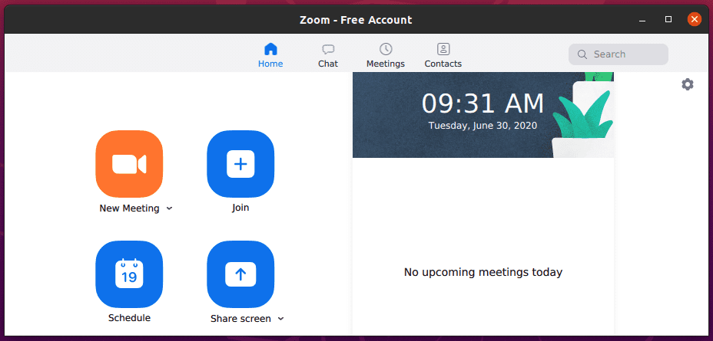
Task: Click the magnifier icon in Search
Action: click(x=582, y=54)
